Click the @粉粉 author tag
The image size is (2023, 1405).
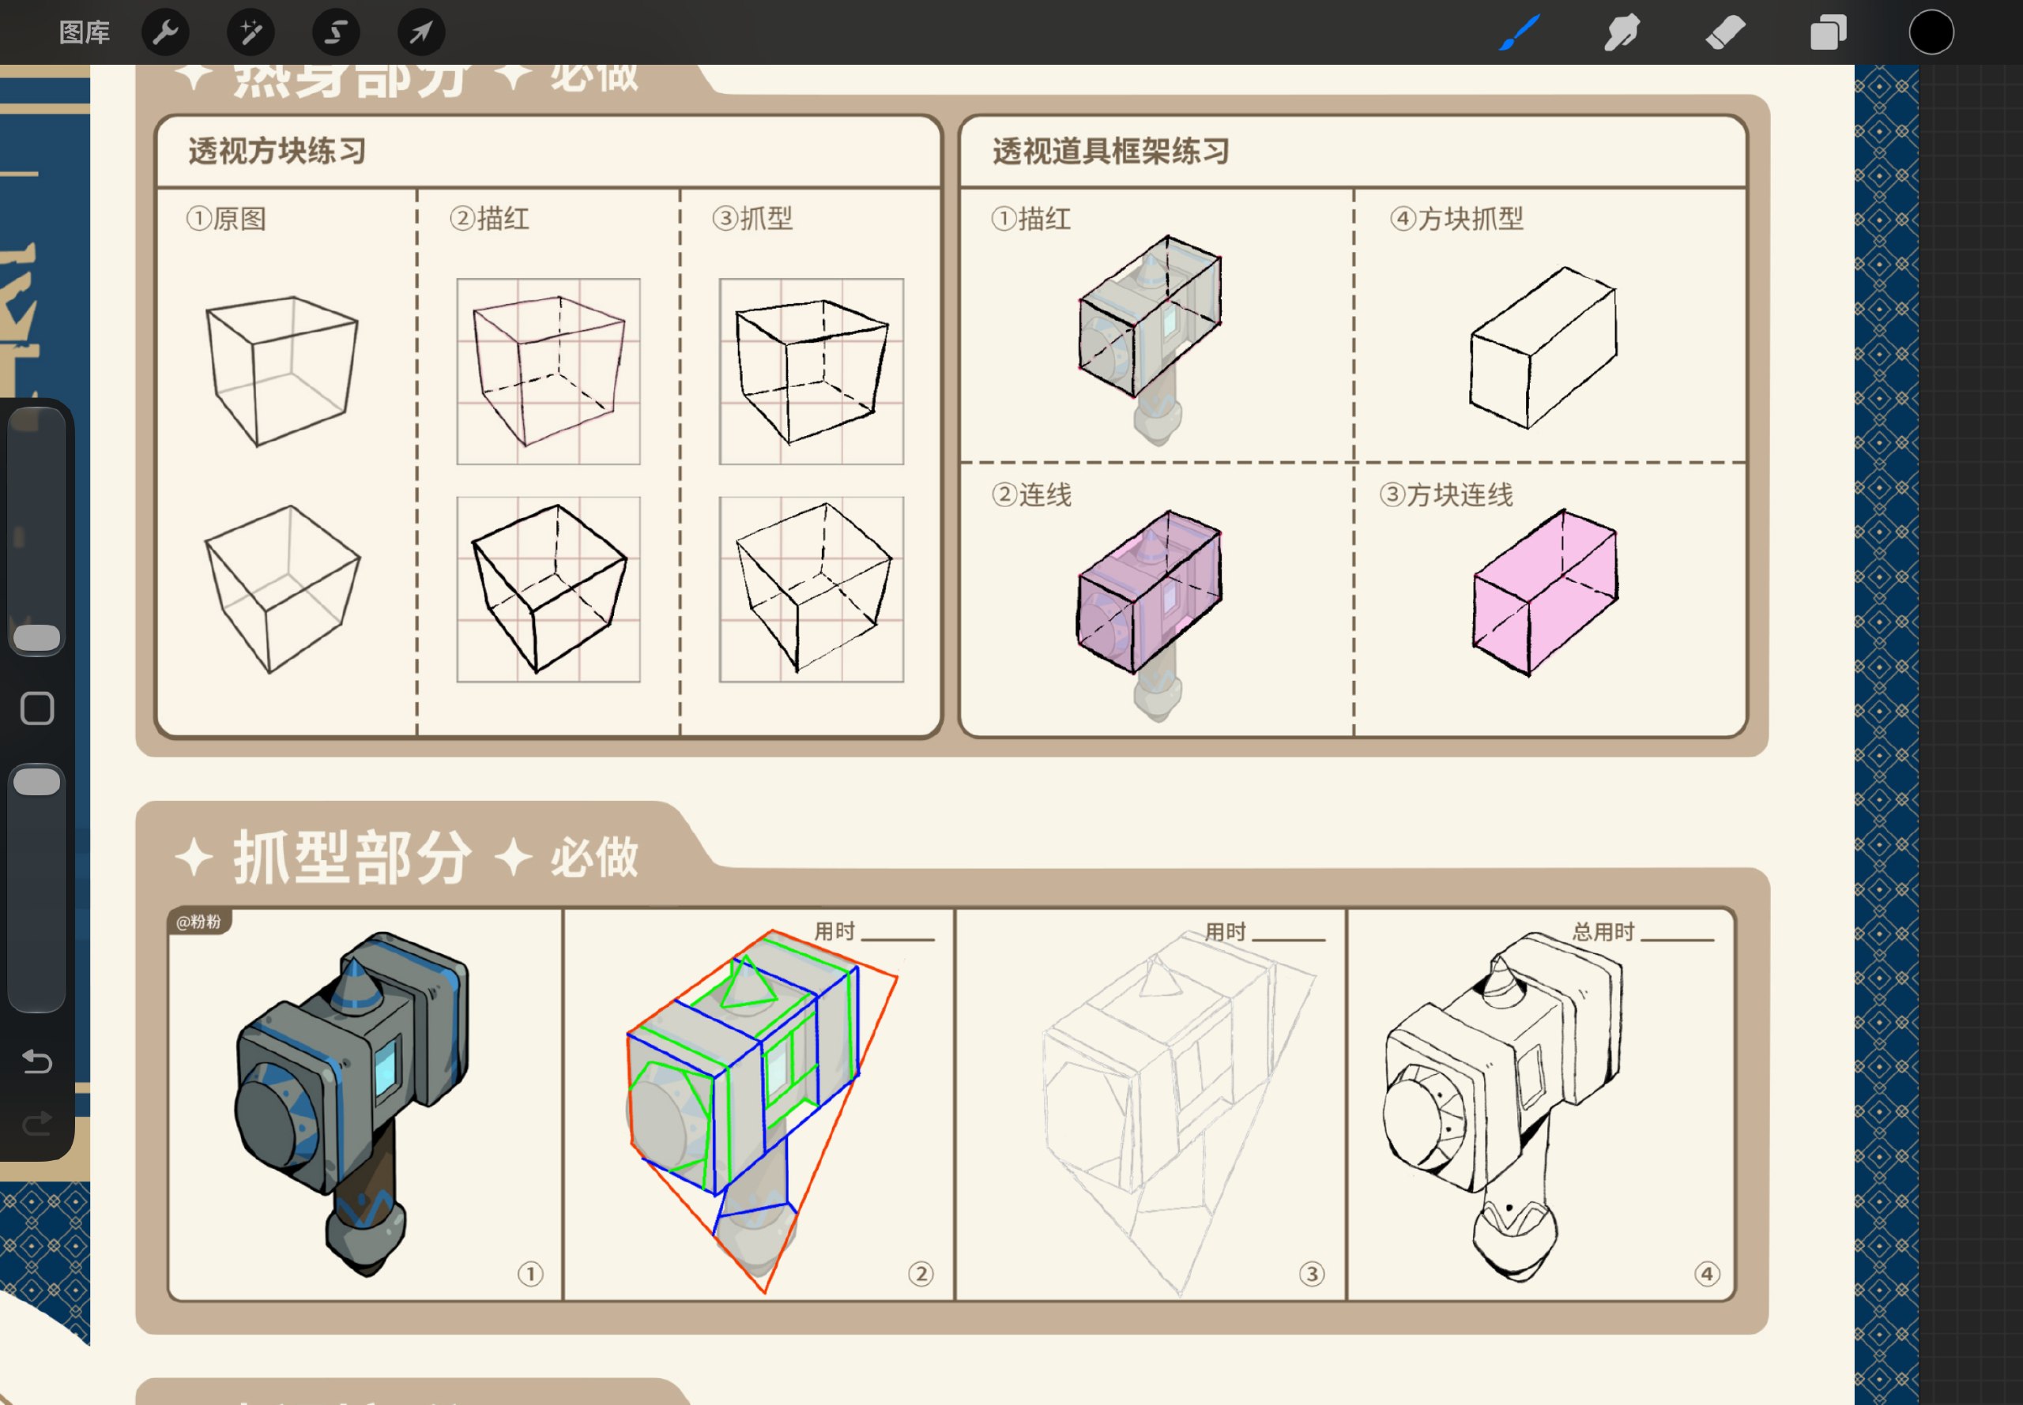coord(199,922)
